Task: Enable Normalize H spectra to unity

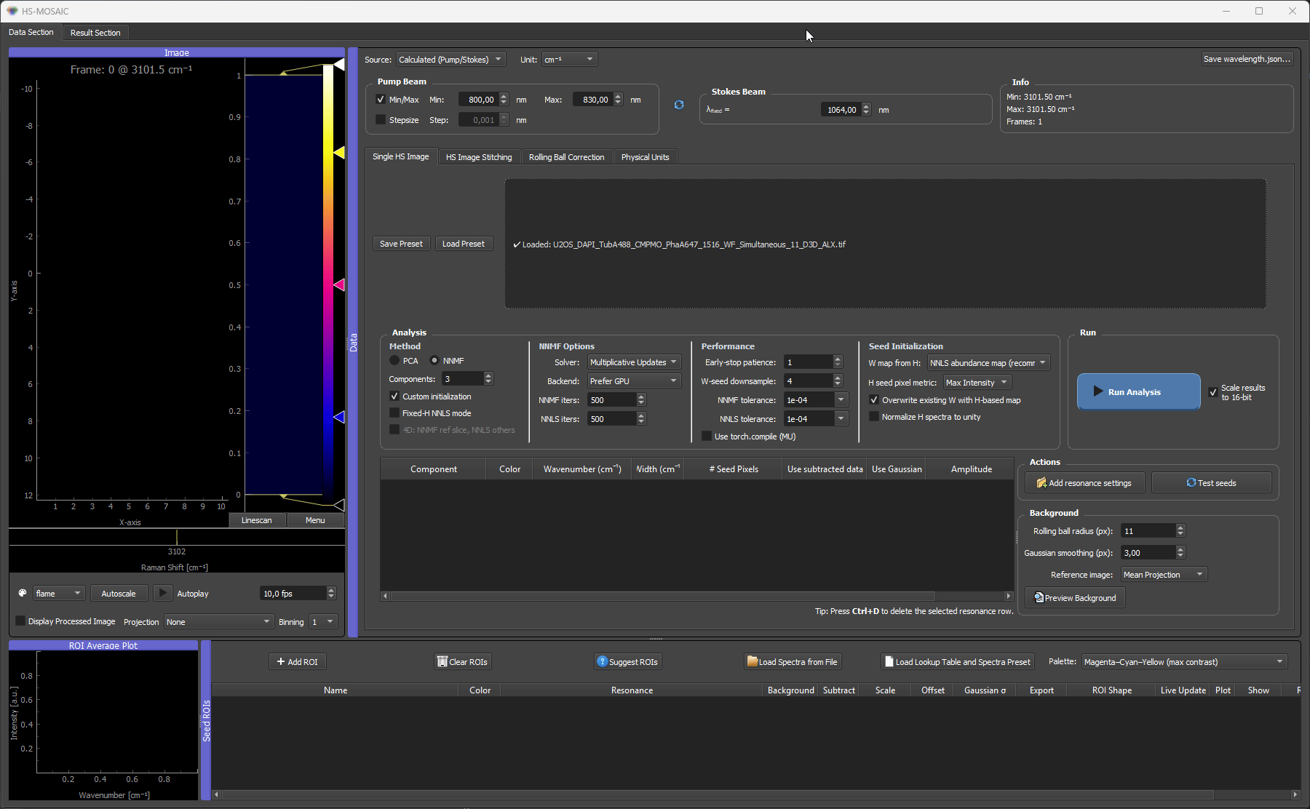Action: click(x=874, y=416)
